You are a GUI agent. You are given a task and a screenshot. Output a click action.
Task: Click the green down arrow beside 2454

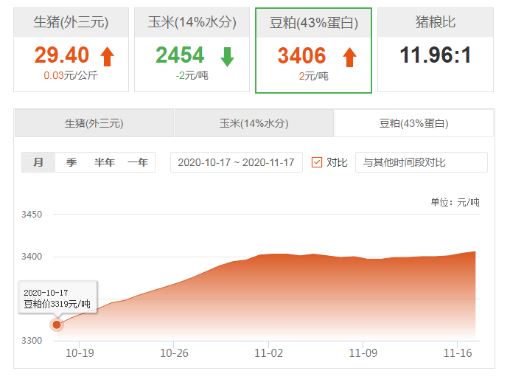[227, 57]
